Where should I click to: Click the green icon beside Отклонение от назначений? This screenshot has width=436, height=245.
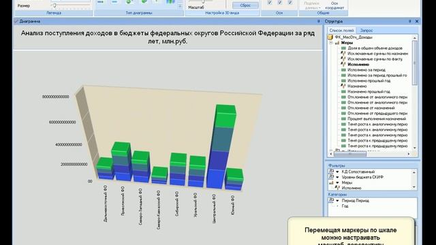point(343,108)
